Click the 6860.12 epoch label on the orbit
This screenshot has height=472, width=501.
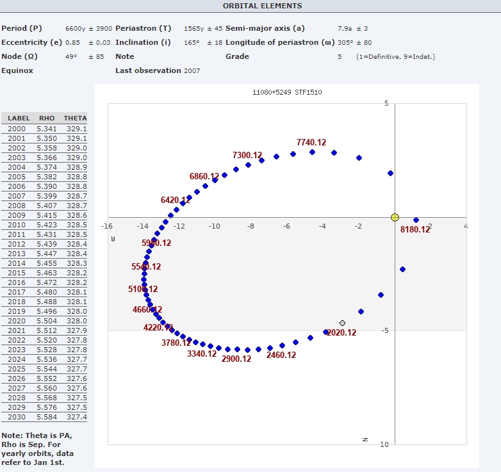point(204,176)
